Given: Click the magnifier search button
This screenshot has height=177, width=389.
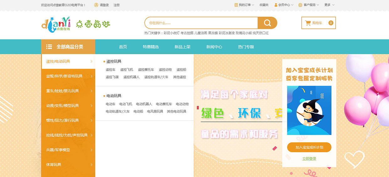Looking at the screenshot, I should [x=267, y=23].
